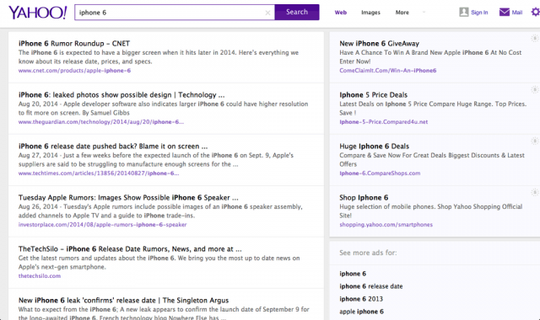Follow the thetechsilo.com URL
Viewport: 540px width, 320px height.
point(40,275)
